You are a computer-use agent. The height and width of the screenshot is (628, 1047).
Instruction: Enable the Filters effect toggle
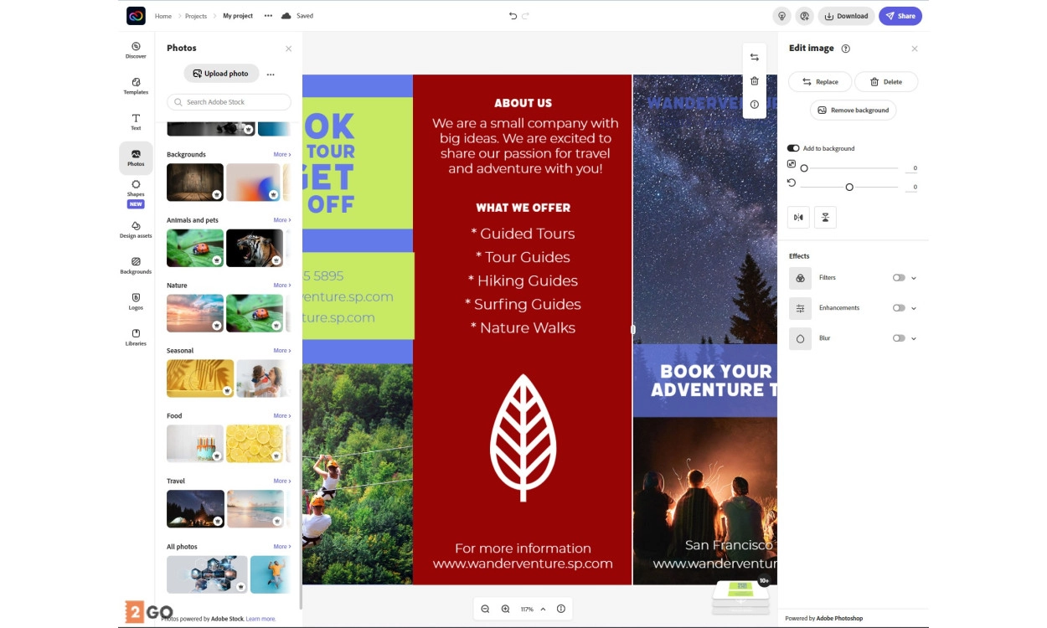(x=898, y=278)
